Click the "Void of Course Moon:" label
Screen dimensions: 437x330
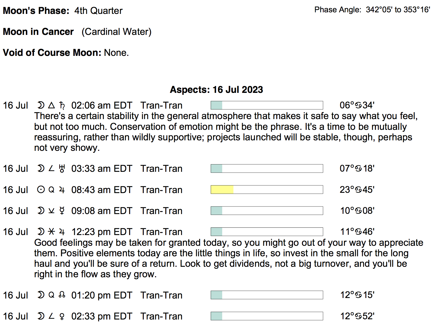tap(52, 53)
